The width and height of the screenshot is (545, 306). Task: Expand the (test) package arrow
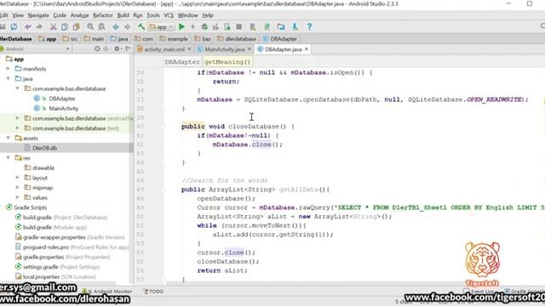click(x=17, y=128)
